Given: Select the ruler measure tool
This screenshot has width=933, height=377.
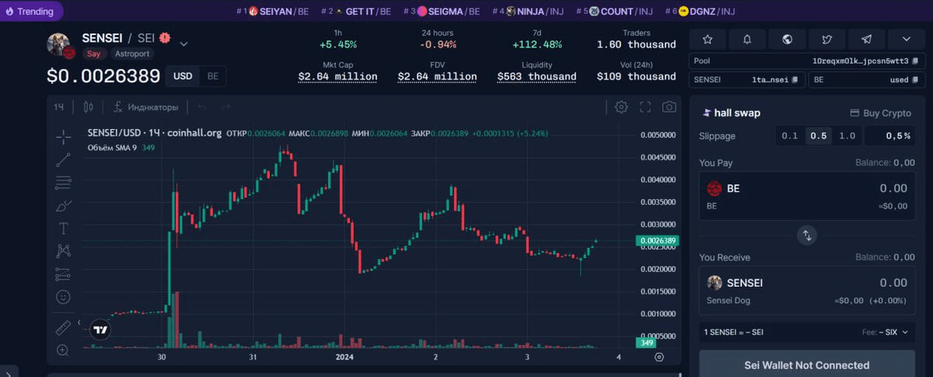Looking at the screenshot, I should click(63, 328).
